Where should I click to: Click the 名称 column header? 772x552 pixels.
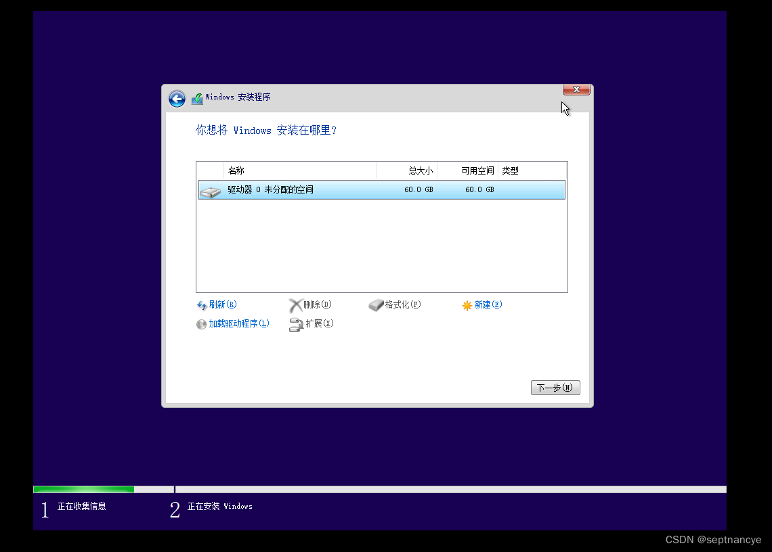(300, 170)
